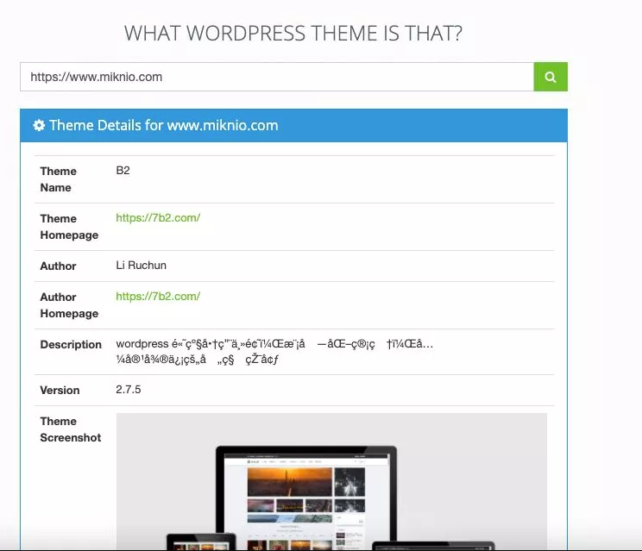Select the author value "Li Ruchun"
The image size is (642, 551).
tap(141, 265)
